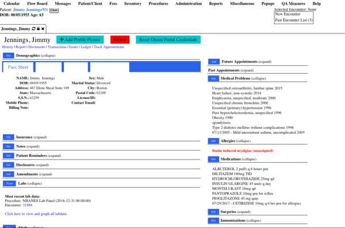Edit the Surgeries section
Screen dimensions: 345x228
point(213,212)
